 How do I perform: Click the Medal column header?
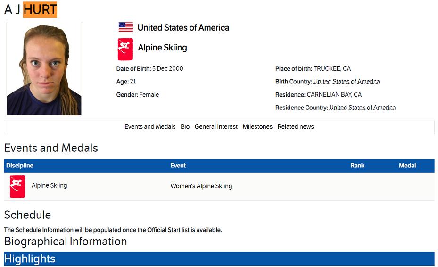(x=407, y=166)
